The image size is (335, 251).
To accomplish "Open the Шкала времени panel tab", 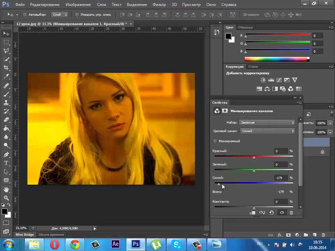I will point(51,235).
